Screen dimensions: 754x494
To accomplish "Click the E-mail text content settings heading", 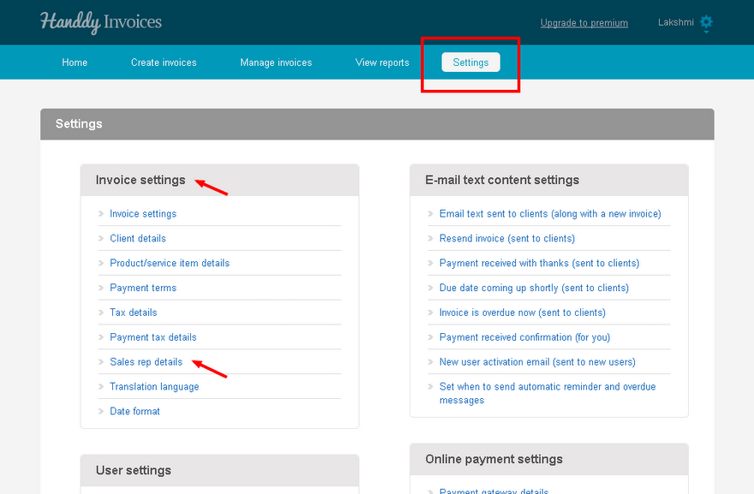I will (x=502, y=180).
